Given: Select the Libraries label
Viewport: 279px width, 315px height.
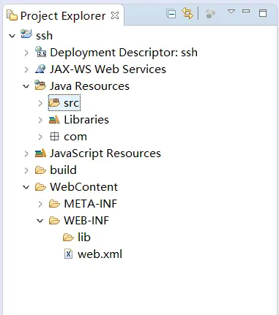Looking at the screenshot, I should tap(86, 120).
